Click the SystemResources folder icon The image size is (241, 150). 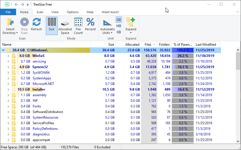tap(14, 117)
